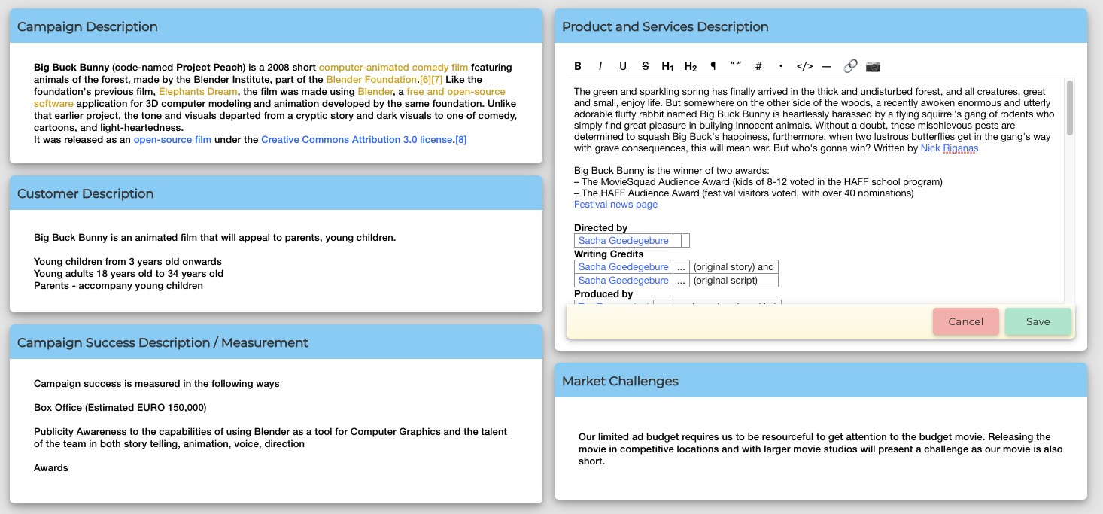Open the 'Nick Riganas' author link
Viewport: 1103px width, 514px height.
[950, 148]
